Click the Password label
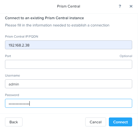Viewport: 138px width, 130px height. click(x=12, y=95)
